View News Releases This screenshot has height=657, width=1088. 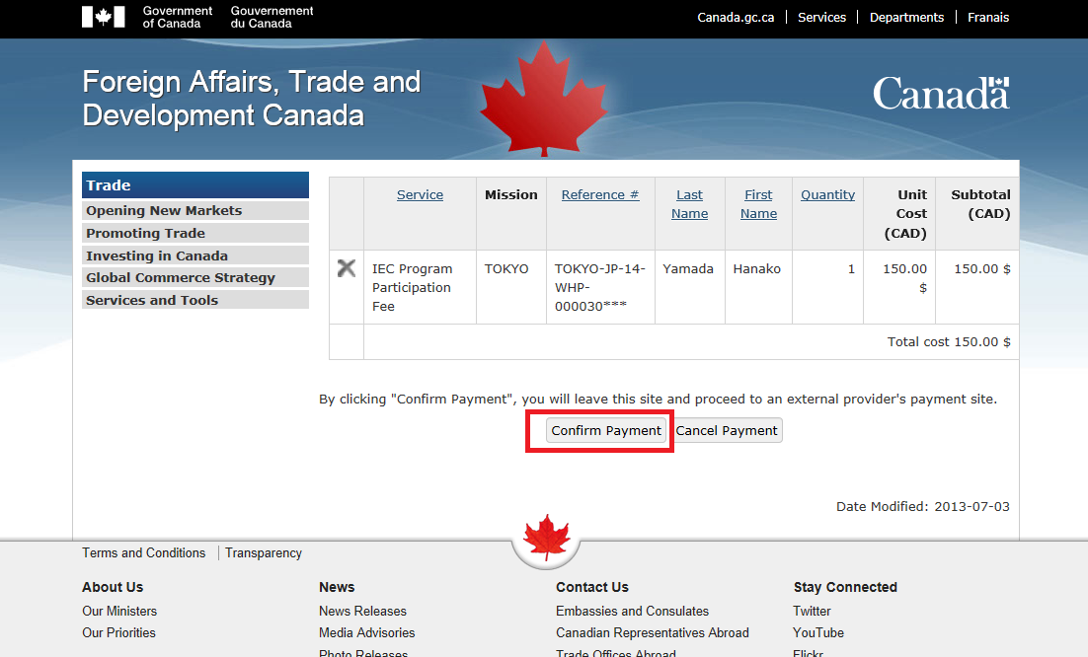(362, 612)
